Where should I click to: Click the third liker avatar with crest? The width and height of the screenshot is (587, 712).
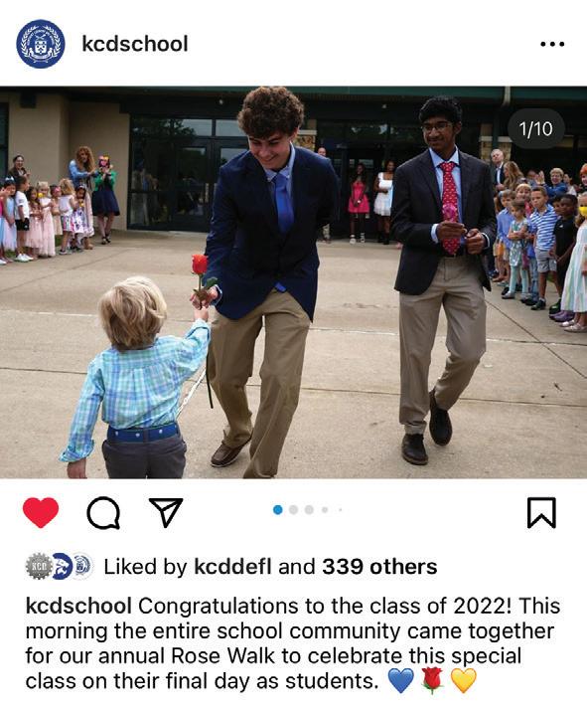(82, 566)
